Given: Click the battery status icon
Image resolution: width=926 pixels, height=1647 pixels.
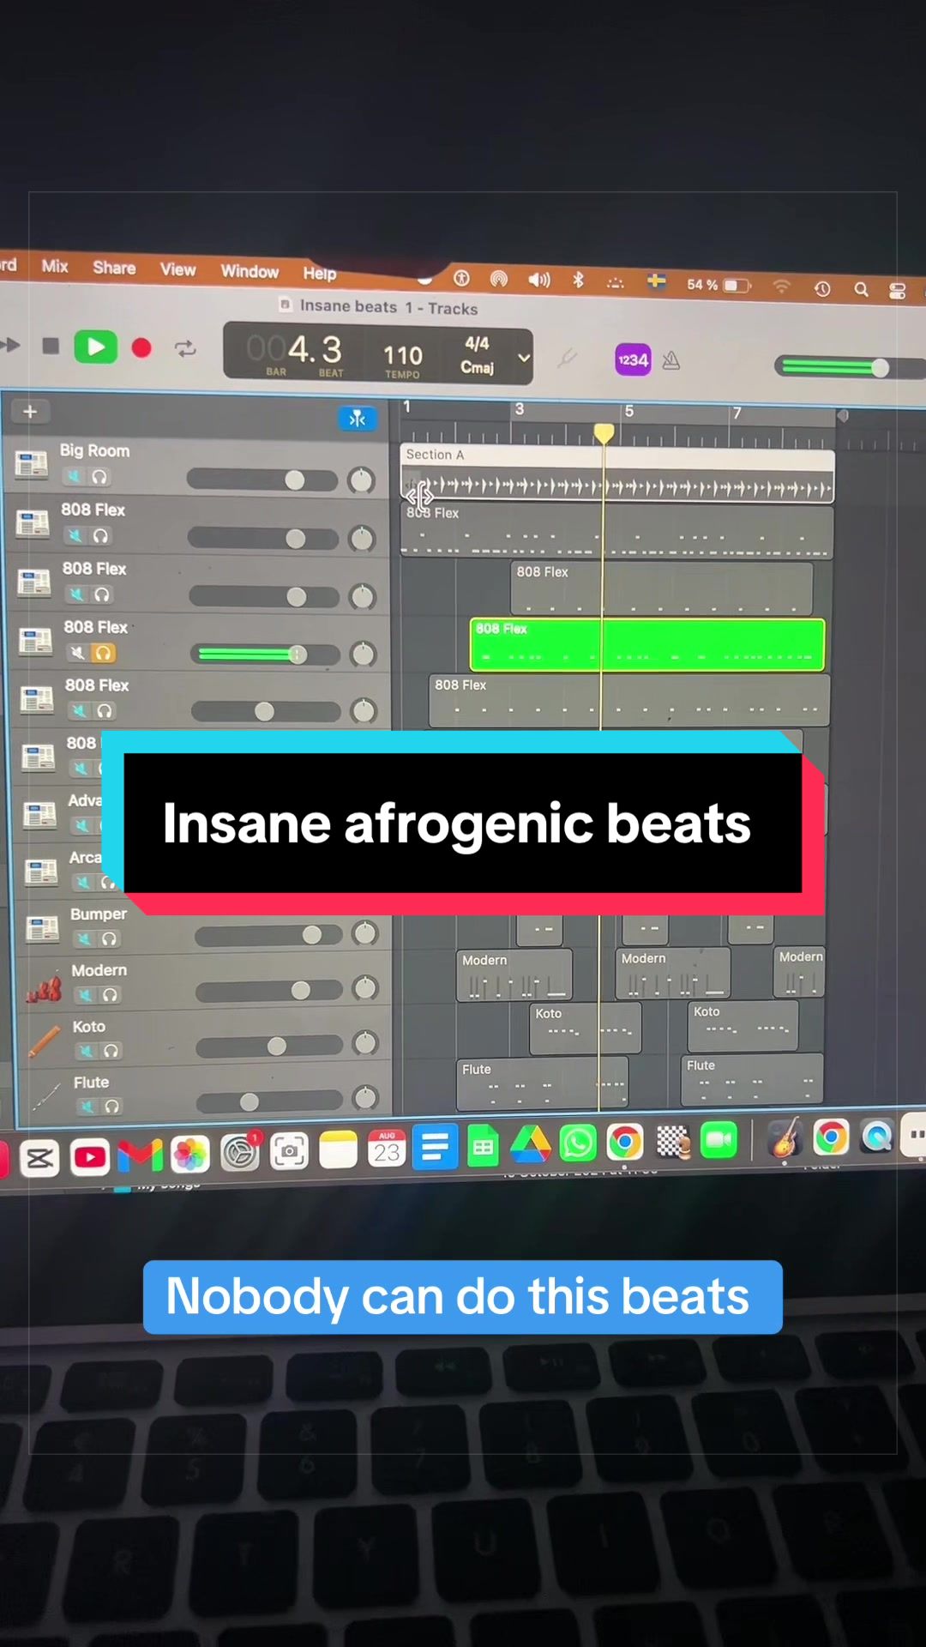Looking at the screenshot, I should click(737, 286).
